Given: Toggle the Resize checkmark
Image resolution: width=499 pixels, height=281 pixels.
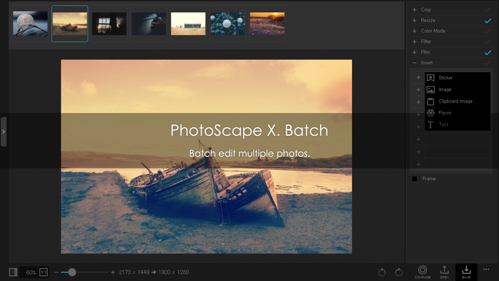Looking at the screenshot, I should pos(488,20).
